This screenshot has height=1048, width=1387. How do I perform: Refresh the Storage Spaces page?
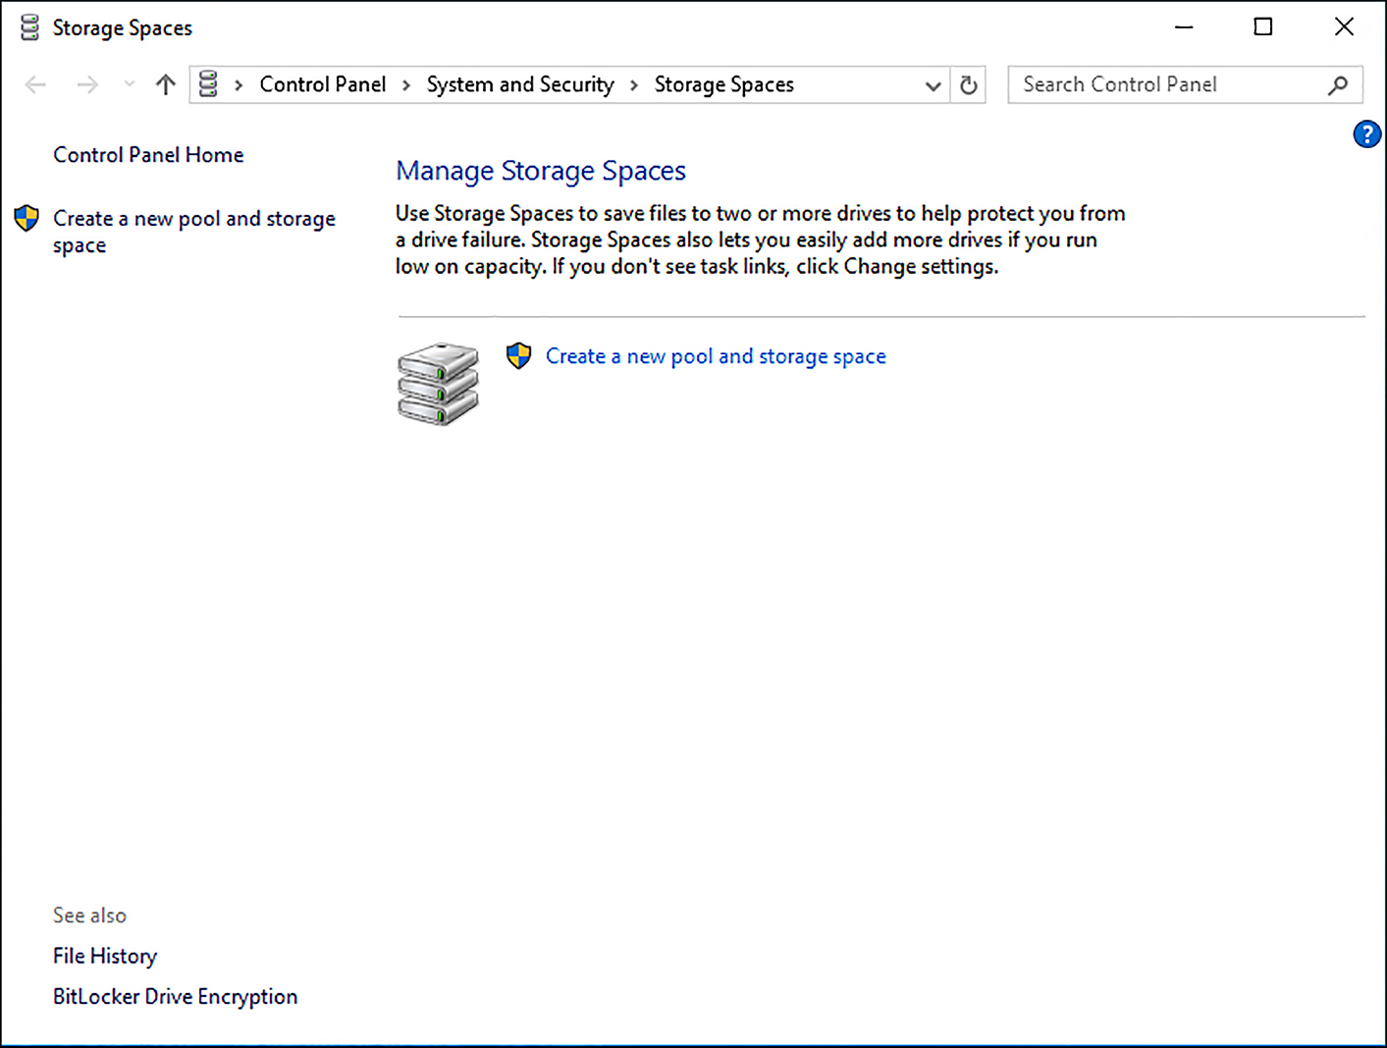tap(969, 85)
